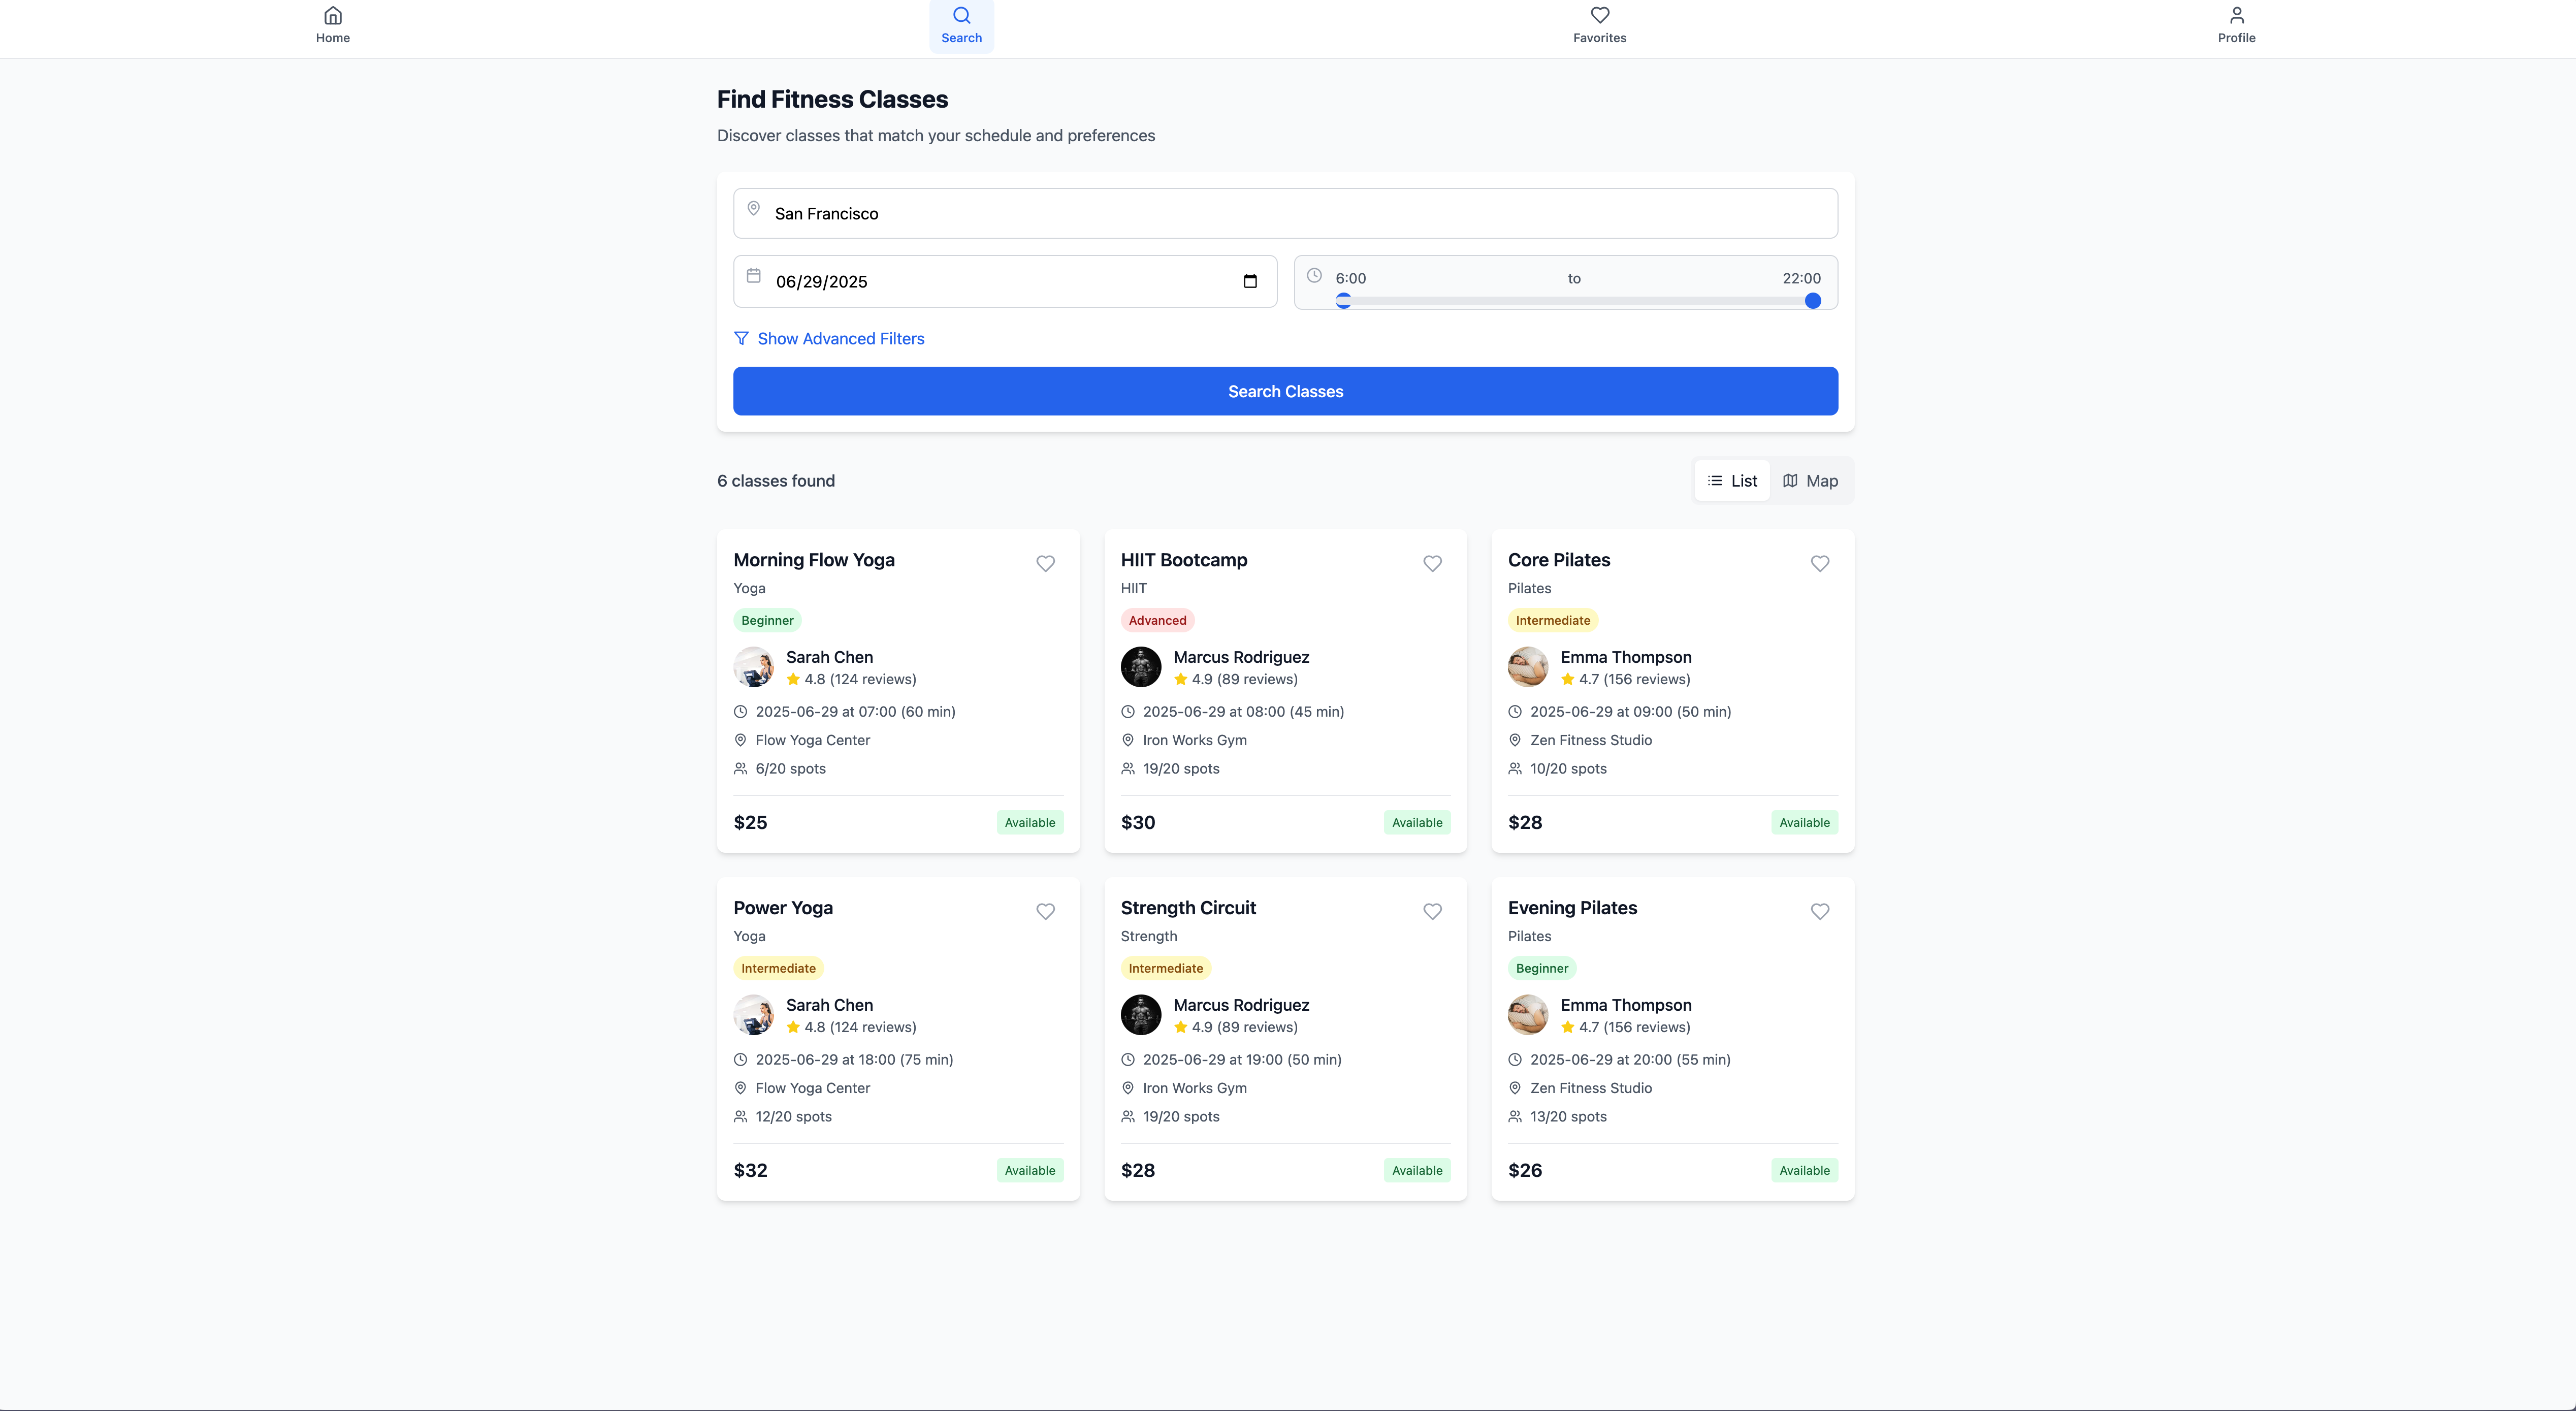
Task: Switch to Map view
Action: 1810,481
